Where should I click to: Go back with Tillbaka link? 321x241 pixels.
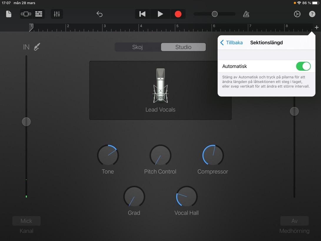coord(232,43)
